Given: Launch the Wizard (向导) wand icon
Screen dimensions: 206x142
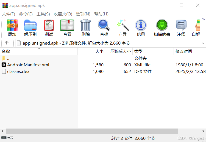Looking at the screenshot, I should (123, 25).
